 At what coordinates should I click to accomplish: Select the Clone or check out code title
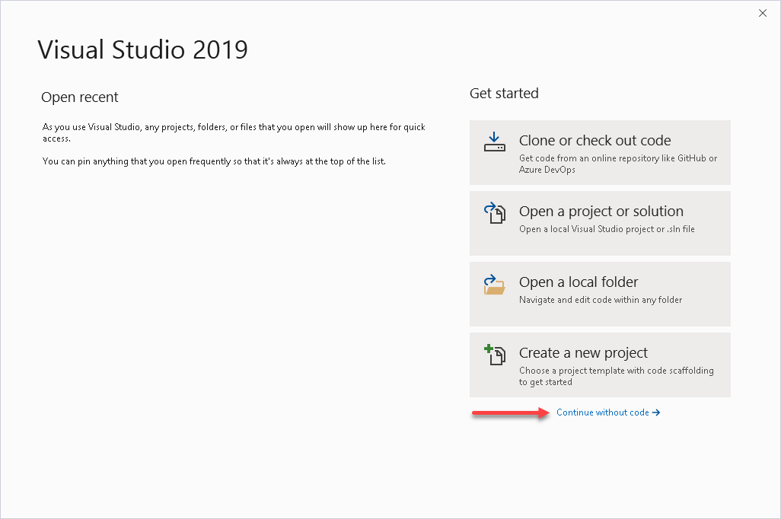pyautogui.click(x=595, y=140)
